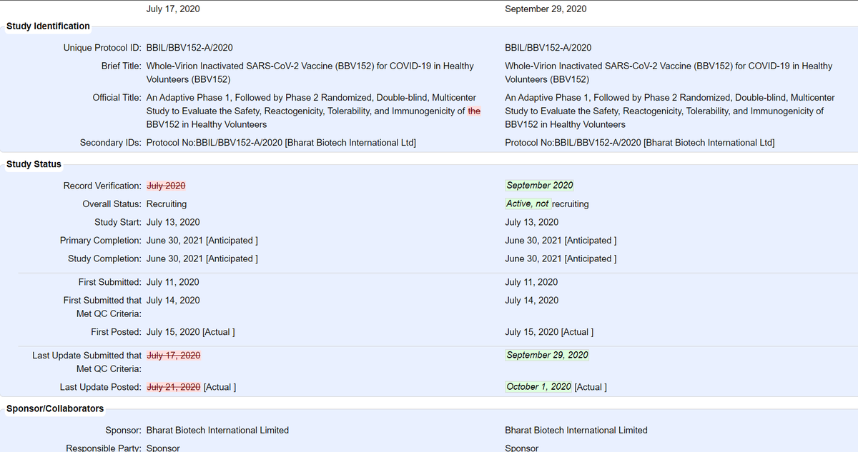Click the Sponsor name Bharat Biotech International Limited
The height and width of the screenshot is (452, 858).
coord(217,430)
